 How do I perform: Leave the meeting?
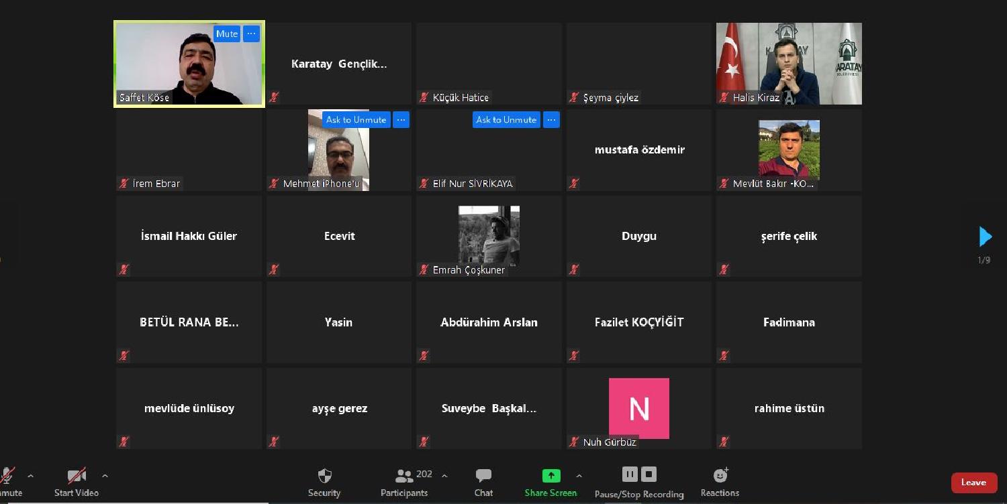coord(973,483)
